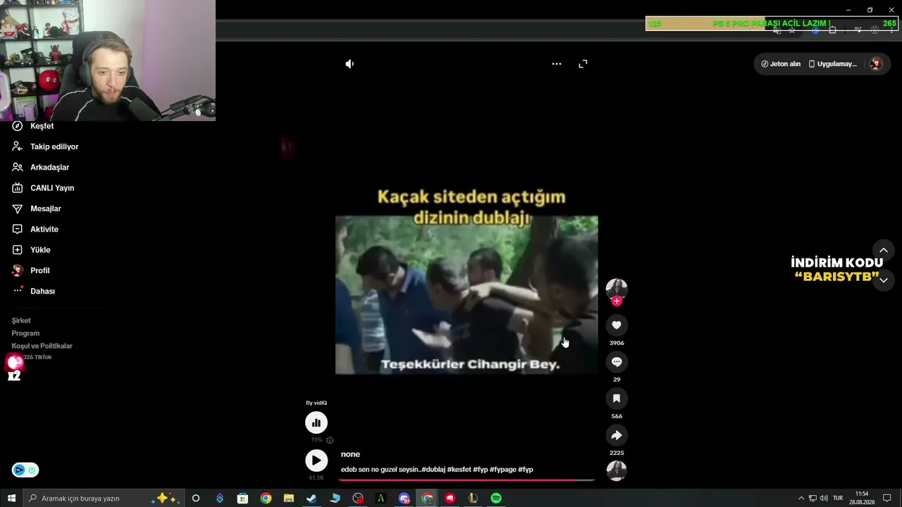Enter fullscreen video mode
Image resolution: width=902 pixels, height=507 pixels.
[583, 64]
